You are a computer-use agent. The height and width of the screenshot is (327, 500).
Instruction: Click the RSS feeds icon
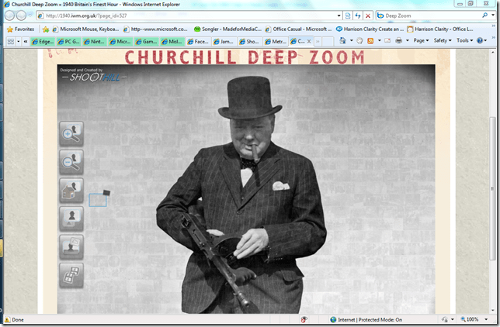pyautogui.click(x=370, y=40)
